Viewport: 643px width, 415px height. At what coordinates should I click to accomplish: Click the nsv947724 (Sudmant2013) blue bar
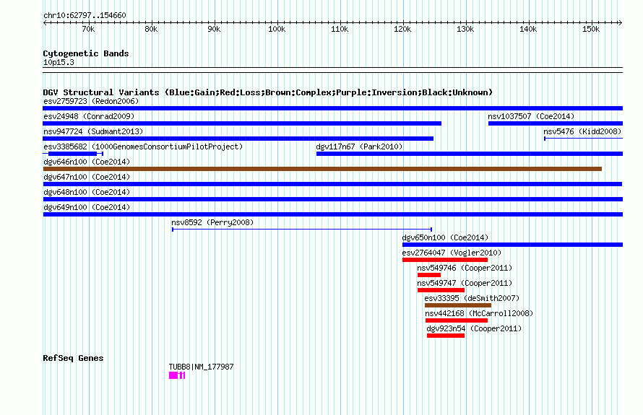[x=238, y=139]
